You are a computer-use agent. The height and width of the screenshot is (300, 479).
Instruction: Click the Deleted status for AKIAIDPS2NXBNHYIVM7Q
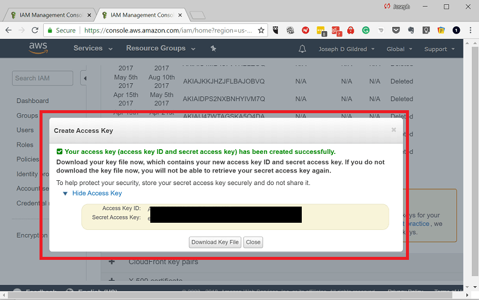[x=402, y=99]
